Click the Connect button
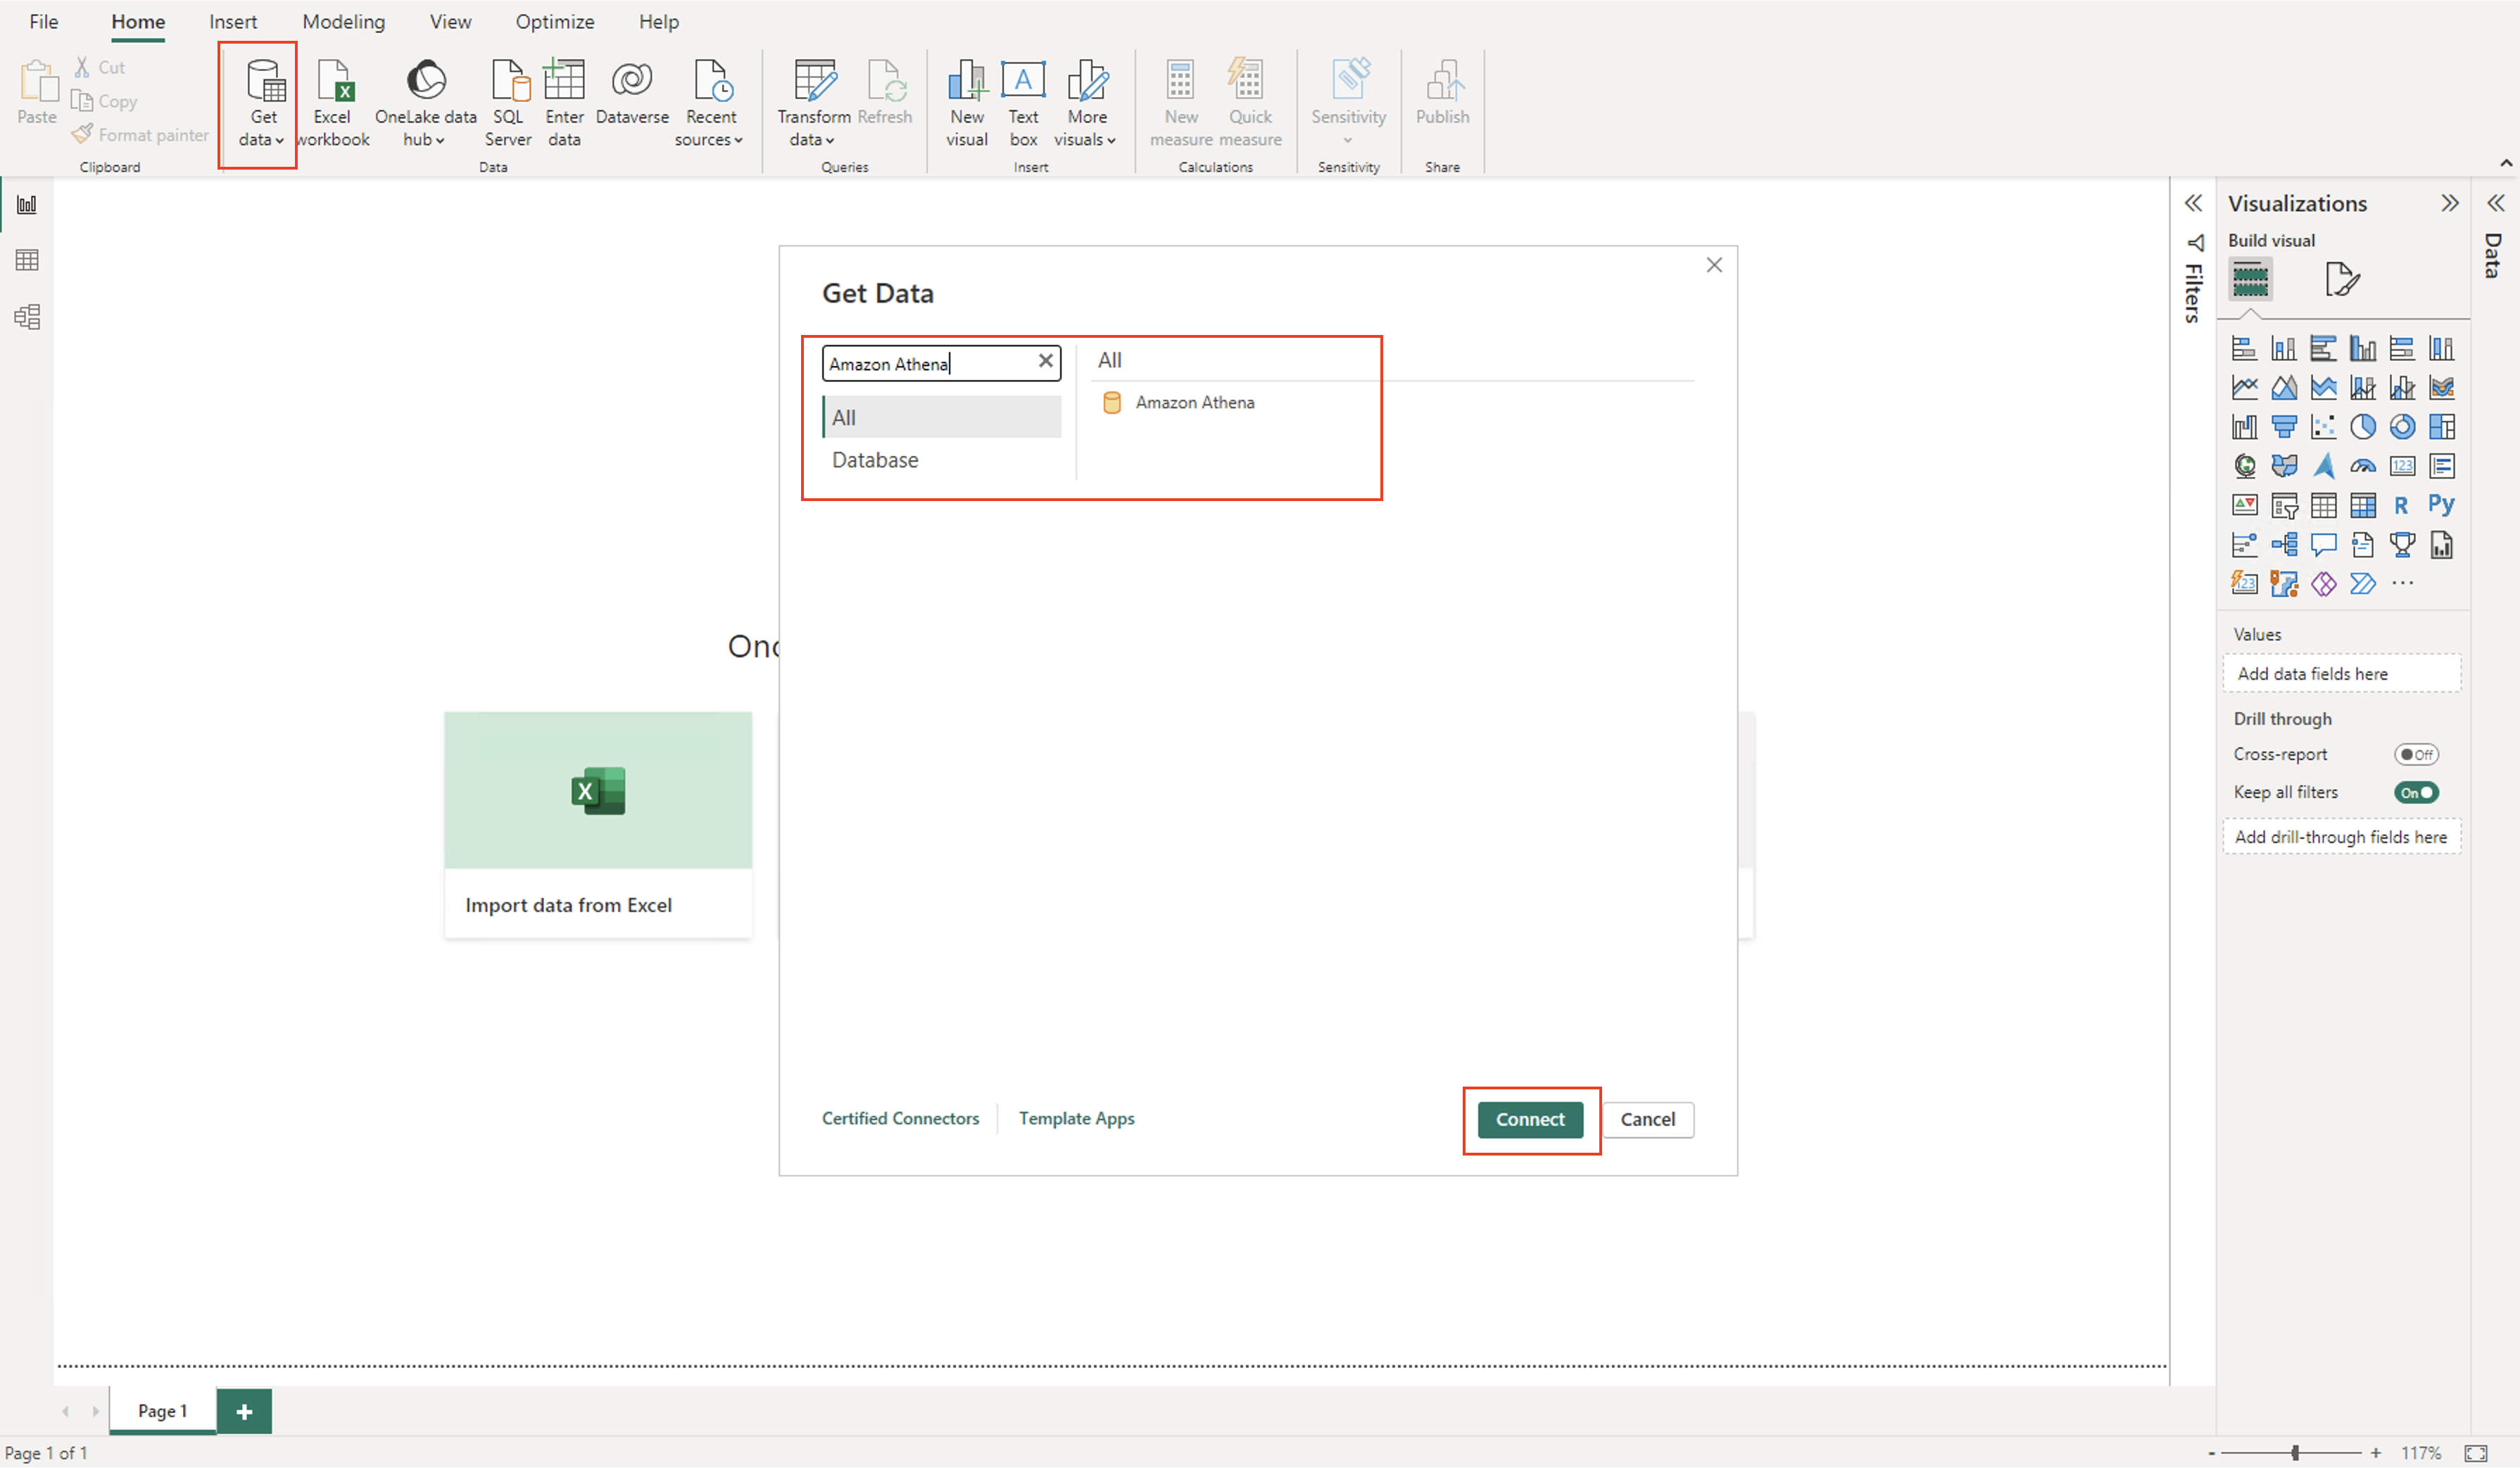Viewport: 2520px width, 1468px height. pyautogui.click(x=1530, y=1120)
